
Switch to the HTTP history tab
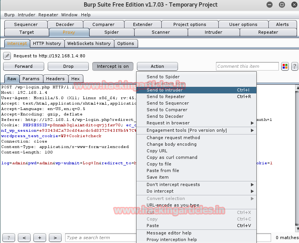47,43
